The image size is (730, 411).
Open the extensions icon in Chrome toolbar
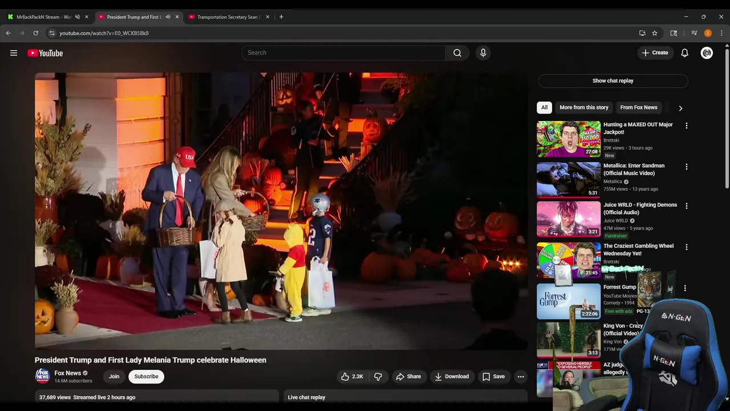(674, 33)
